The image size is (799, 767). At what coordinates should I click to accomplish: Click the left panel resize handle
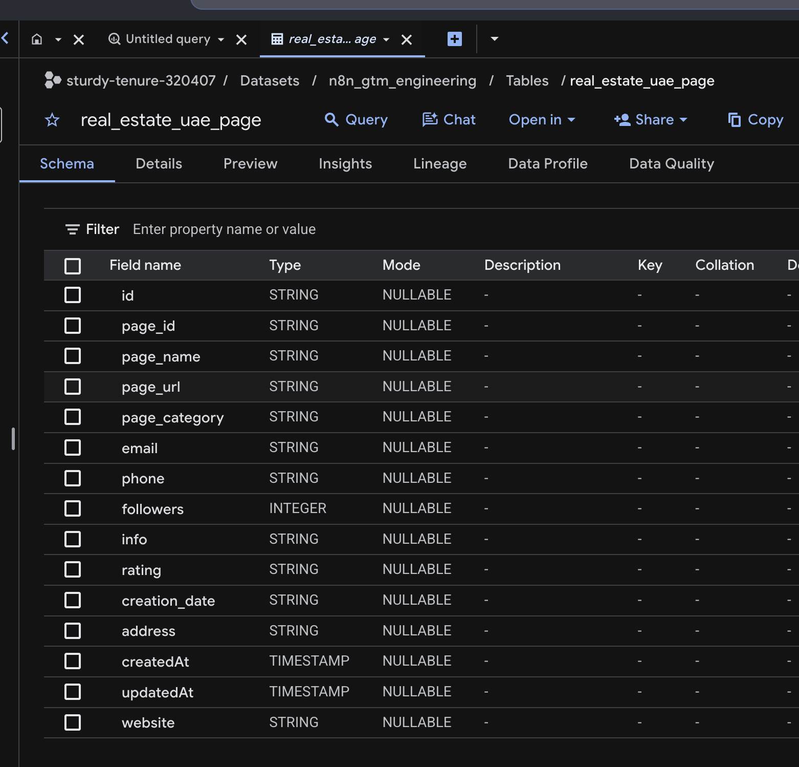click(x=13, y=439)
